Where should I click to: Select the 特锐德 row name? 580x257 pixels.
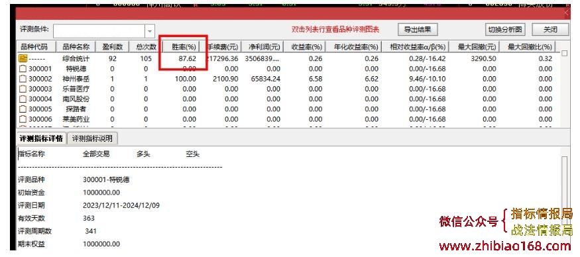coord(76,69)
